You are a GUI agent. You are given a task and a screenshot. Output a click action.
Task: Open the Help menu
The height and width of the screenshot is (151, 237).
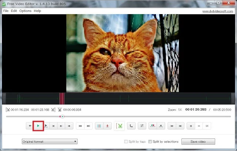[37, 11]
